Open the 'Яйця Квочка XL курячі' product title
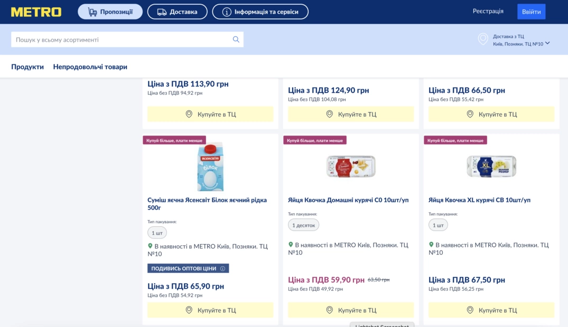This screenshot has width=568, height=327. pyautogui.click(x=479, y=200)
